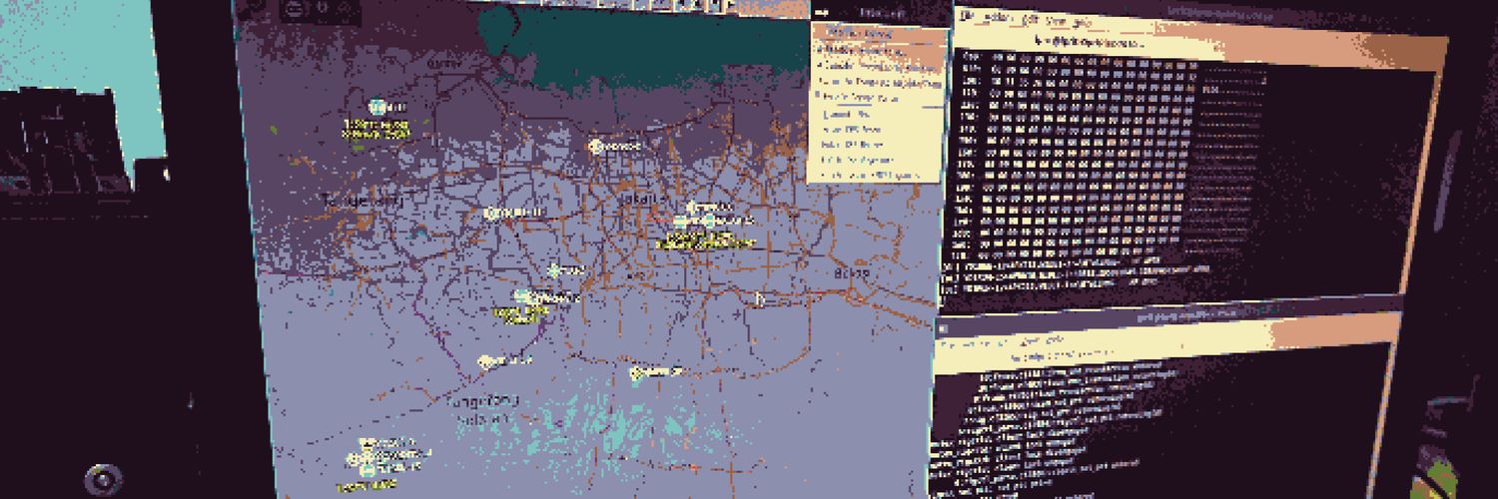Select the map marker north of Tangerang label
Viewport: 1498px width, 499px height.
click(x=377, y=107)
